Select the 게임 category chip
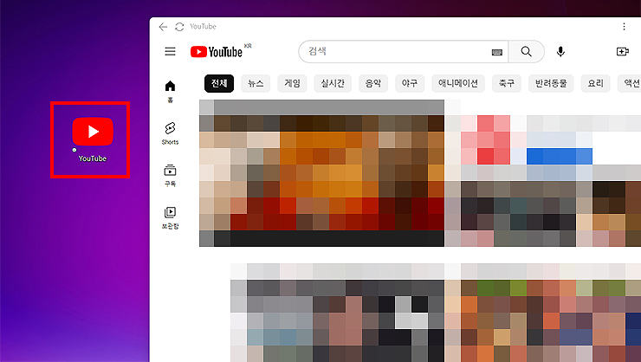The image size is (641, 362). tap(292, 83)
